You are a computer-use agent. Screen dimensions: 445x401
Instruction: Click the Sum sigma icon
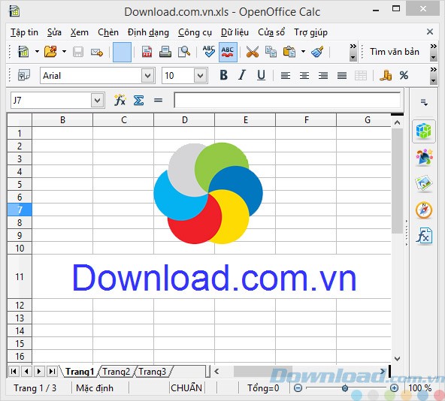138,100
